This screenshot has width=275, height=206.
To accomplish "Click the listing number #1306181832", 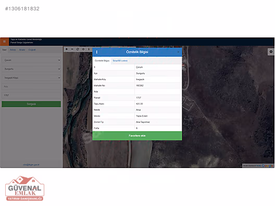I will pyautogui.click(x=22, y=8).
